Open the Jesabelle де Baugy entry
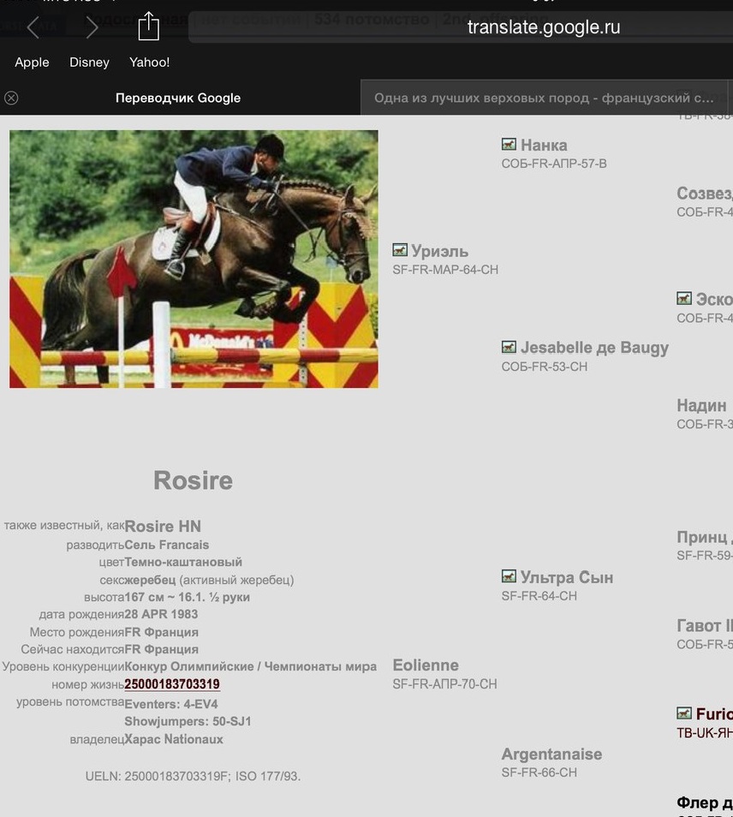 click(x=594, y=348)
